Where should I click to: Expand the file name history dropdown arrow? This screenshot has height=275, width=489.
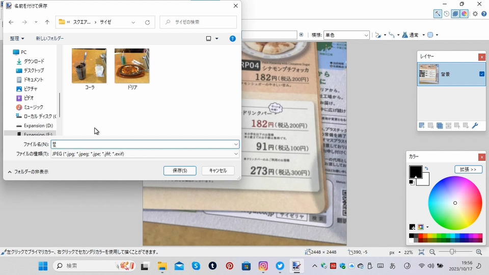click(236, 144)
